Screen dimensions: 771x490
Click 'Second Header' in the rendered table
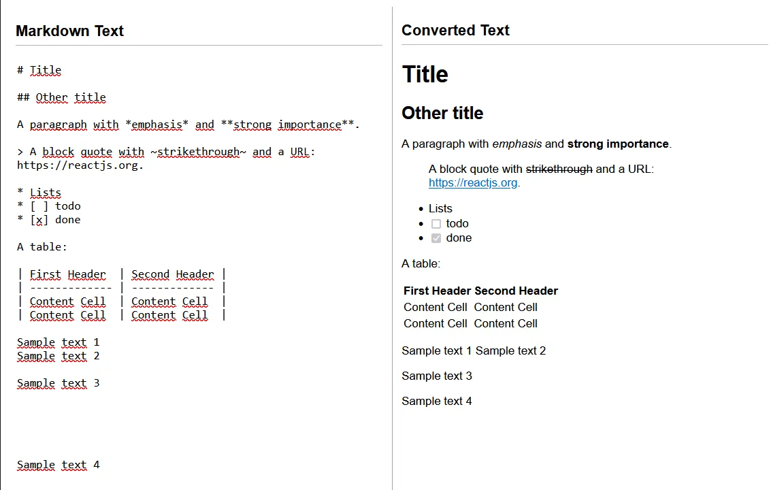pyautogui.click(x=516, y=291)
